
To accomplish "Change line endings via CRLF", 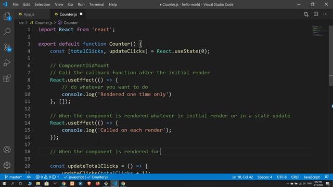I will 295,177.
